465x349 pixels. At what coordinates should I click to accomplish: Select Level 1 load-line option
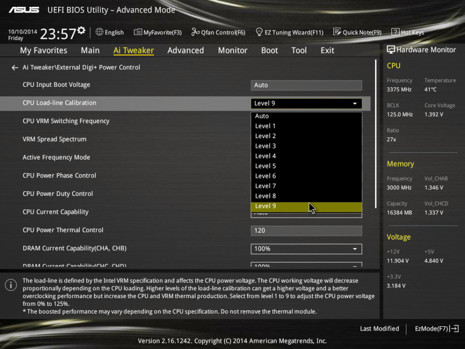coord(306,126)
